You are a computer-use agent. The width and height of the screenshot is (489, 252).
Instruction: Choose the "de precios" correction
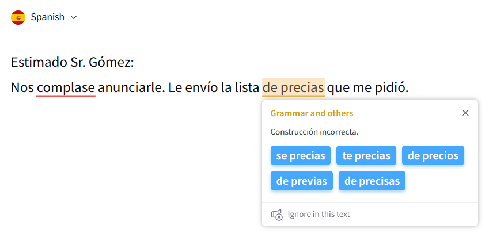click(x=433, y=155)
